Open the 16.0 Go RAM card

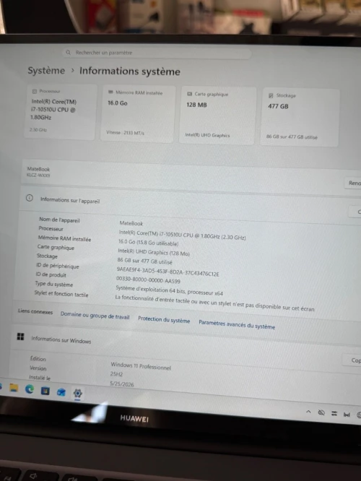(137, 113)
